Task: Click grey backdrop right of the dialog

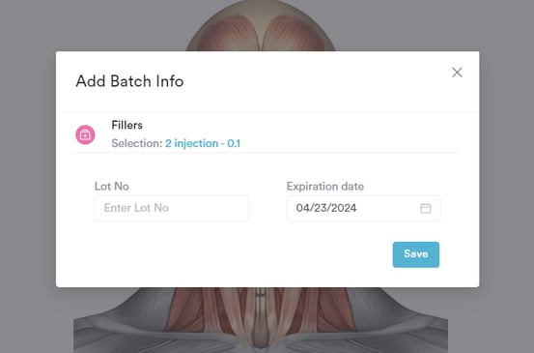Action: click(x=506, y=170)
